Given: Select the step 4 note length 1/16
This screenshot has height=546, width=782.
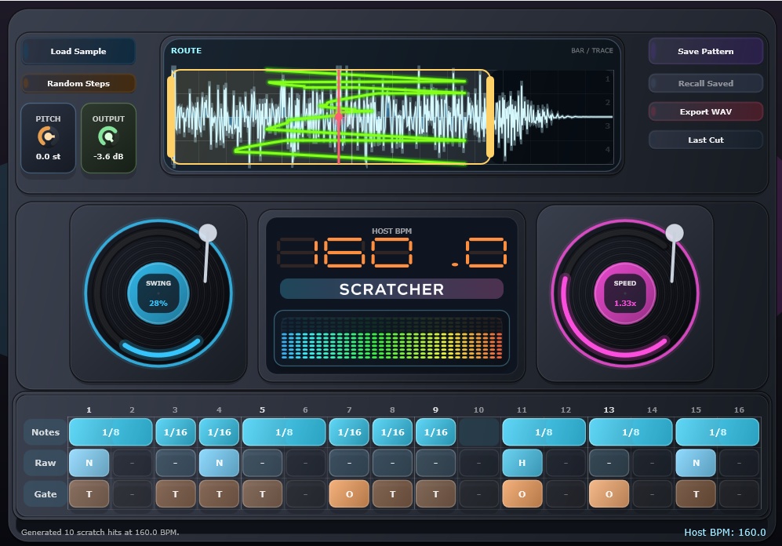Looking at the screenshot, I should pos(219,431).
